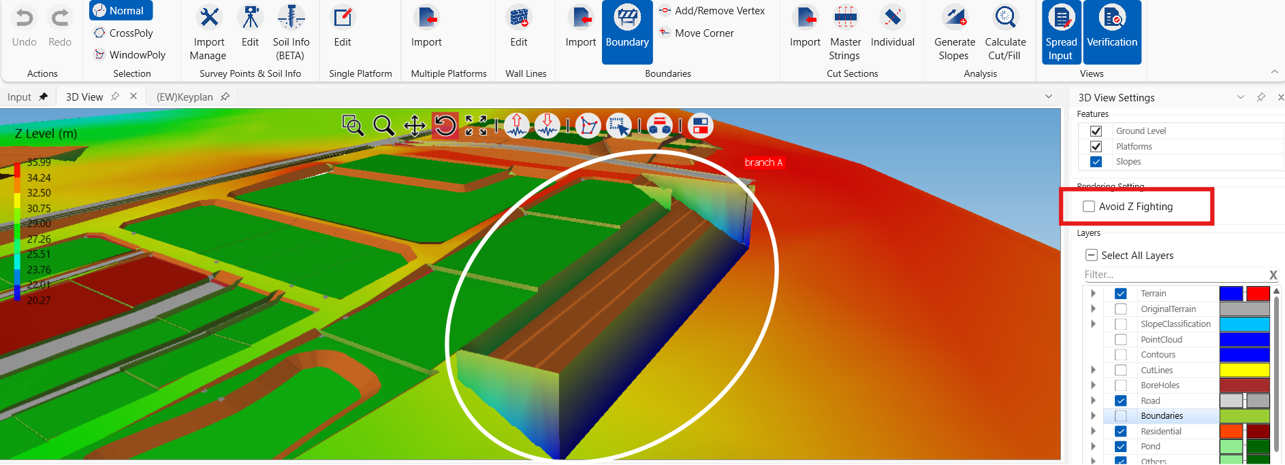Viewport: 1285px width, 465px height.
Task: Enable the PointCloud layer checkbox
Action: (x=1120, y=339)
